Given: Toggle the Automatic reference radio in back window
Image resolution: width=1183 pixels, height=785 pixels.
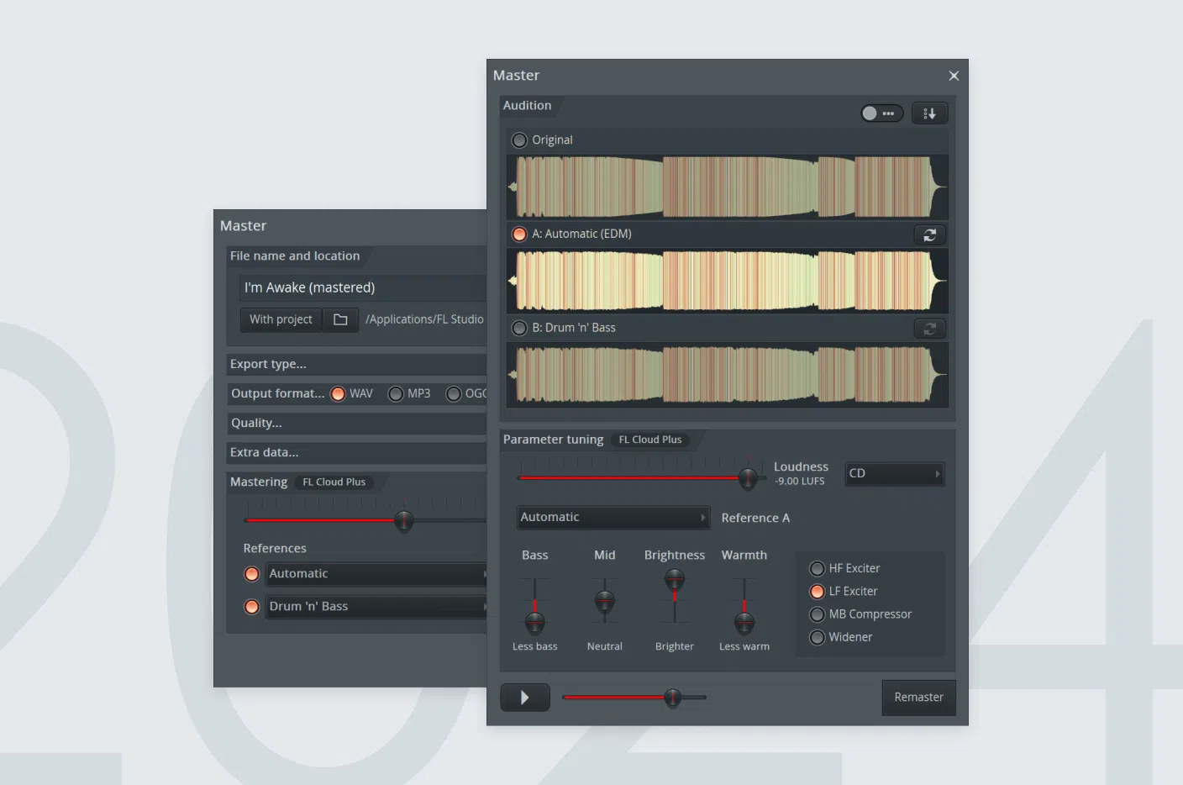Looking at the screenshot, I should (251, 574).
